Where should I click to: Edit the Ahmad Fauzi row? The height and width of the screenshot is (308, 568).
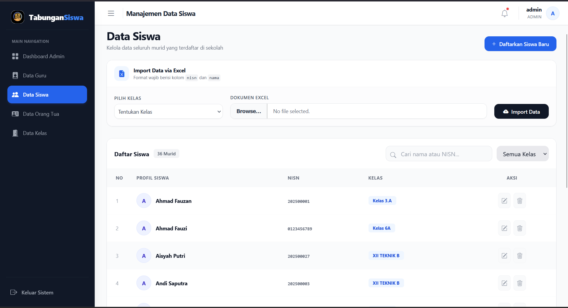(x=504, y=228)
